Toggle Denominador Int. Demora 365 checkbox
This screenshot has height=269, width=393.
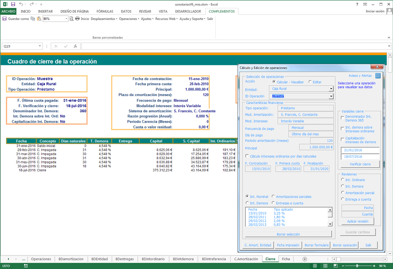coord(342,117)
